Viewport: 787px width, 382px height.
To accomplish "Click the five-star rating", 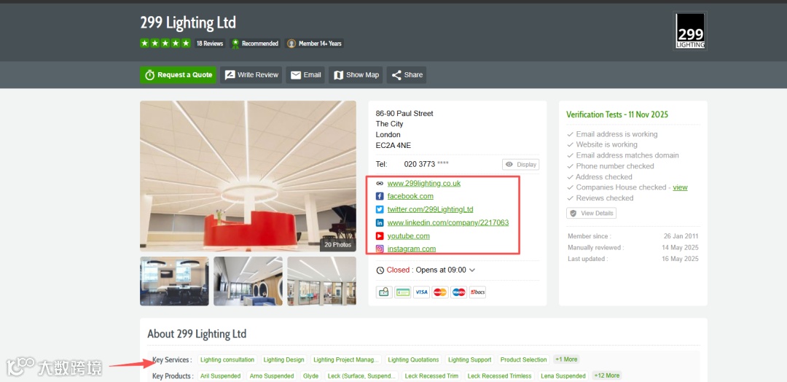I will pyautogui.click(x=165, y=43).
